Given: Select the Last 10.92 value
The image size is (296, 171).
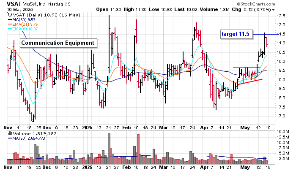Looking at the screenshot, I should tap(186, 9).
